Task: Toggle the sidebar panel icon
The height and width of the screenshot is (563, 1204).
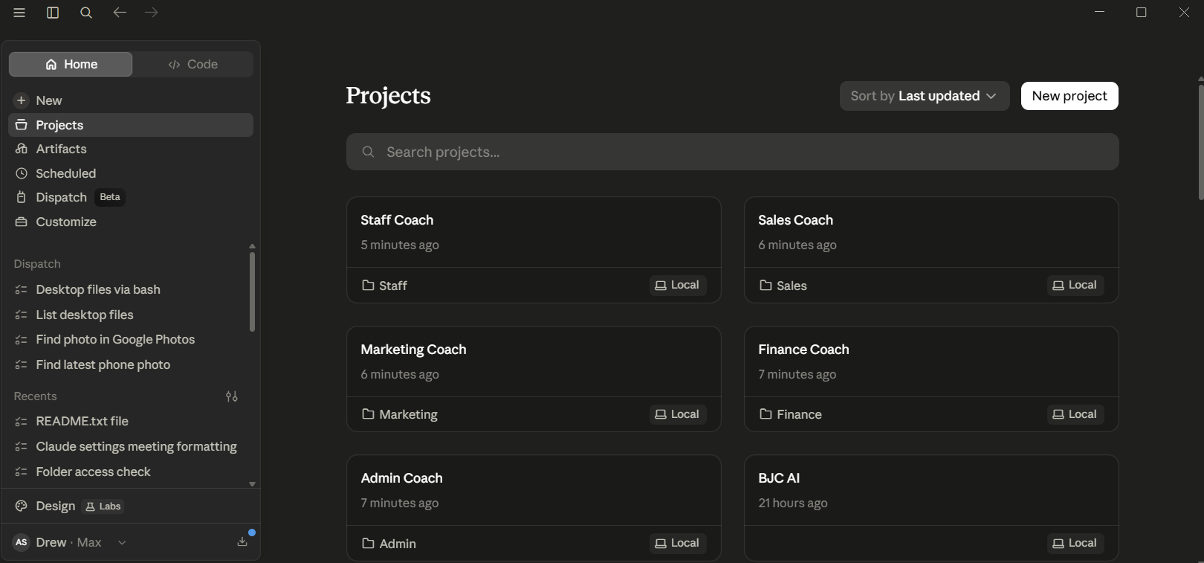Action: (x=53, y=13)
